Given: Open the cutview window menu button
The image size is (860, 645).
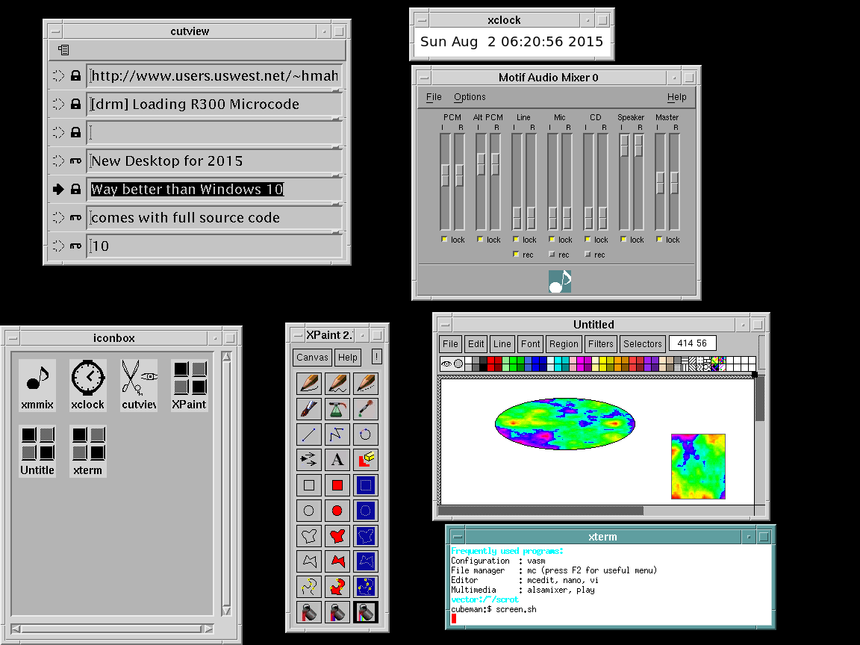Looking at the screenshot, I should pyautogui.click(x=55, y=31).
